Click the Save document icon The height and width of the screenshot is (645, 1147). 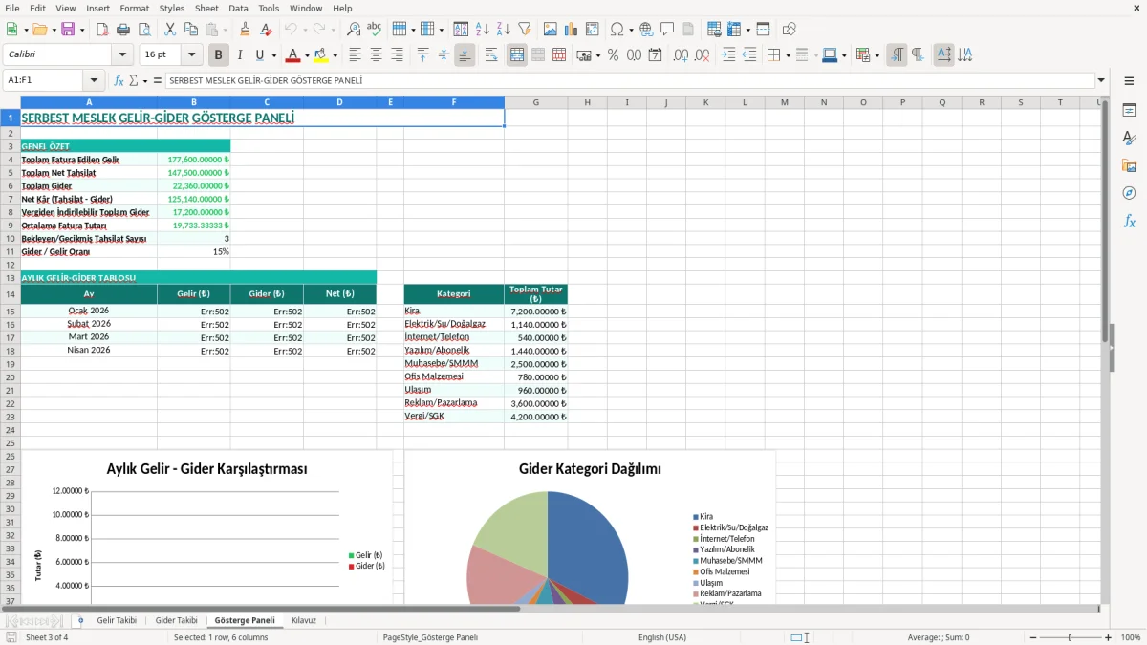pos(68,30)
